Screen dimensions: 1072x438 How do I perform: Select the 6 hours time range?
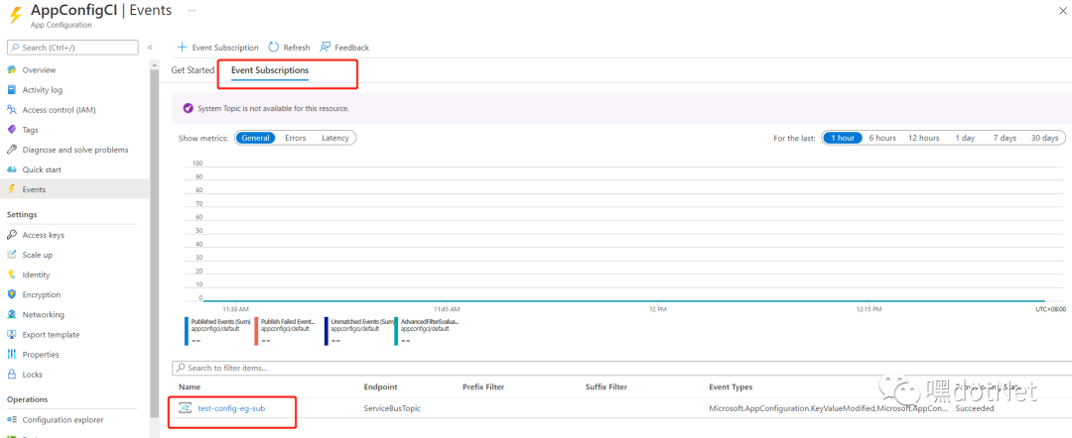coord(882,138)
